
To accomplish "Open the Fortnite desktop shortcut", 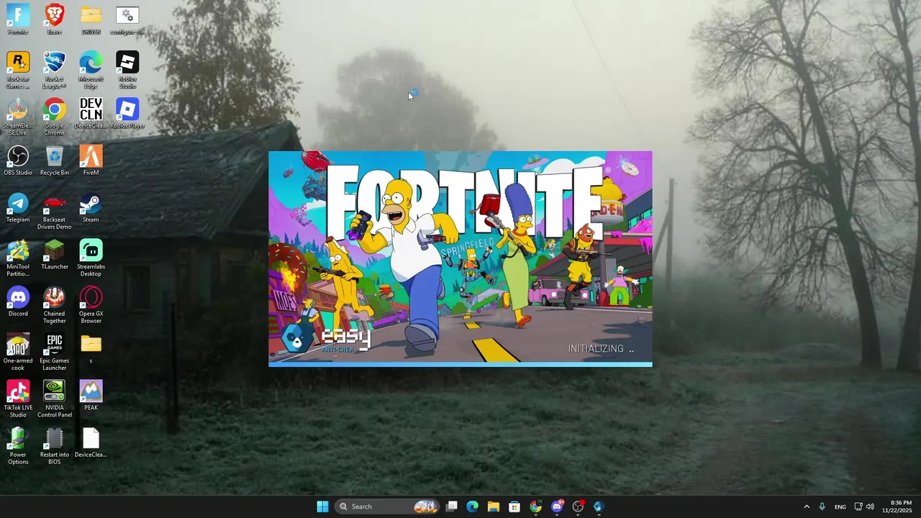I will (18, 19).
